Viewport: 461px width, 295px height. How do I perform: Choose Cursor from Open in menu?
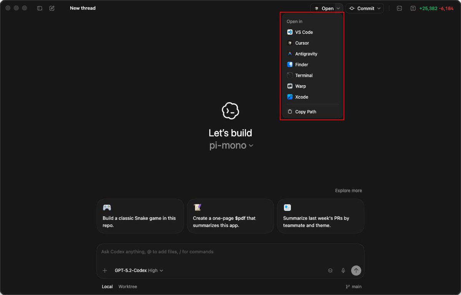click(312, 43)
